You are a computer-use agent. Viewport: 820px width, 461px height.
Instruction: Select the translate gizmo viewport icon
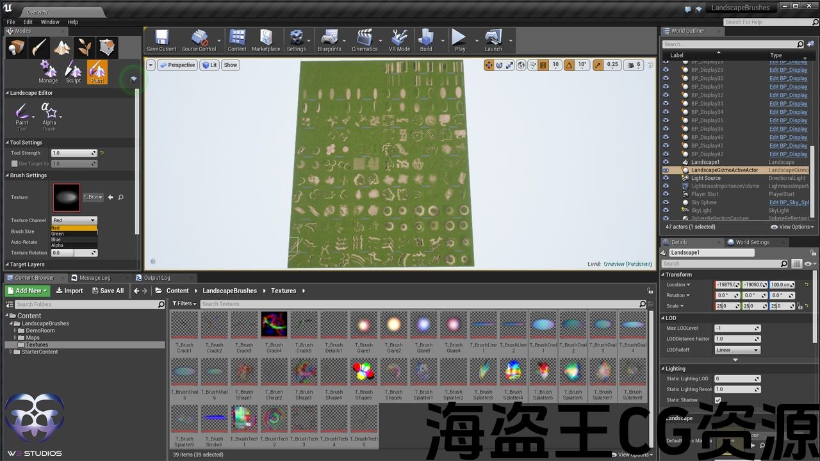tap(489, 65)
